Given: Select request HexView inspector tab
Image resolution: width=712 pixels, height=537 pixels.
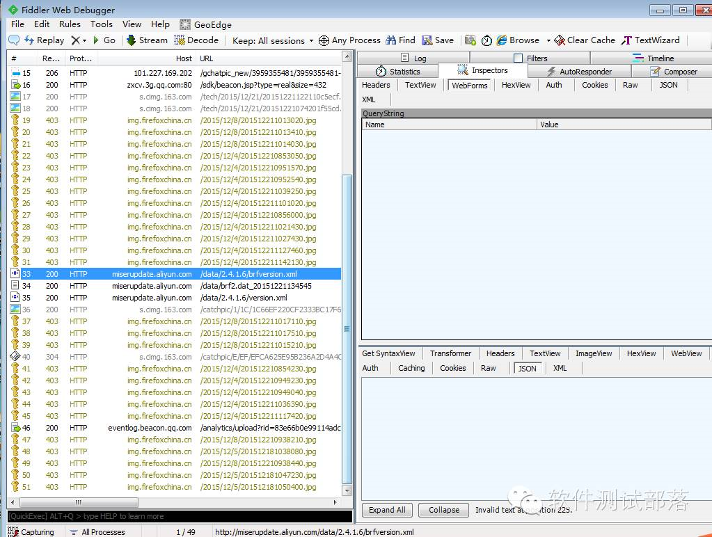Looking at the screenshot, I should coord(516,85).
